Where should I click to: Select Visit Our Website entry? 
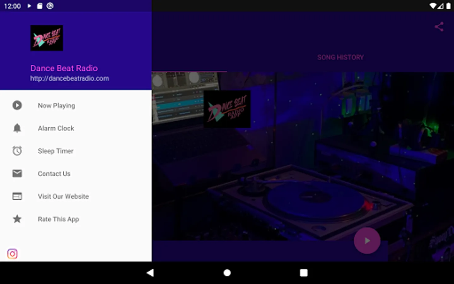click(x=76, y=196)
